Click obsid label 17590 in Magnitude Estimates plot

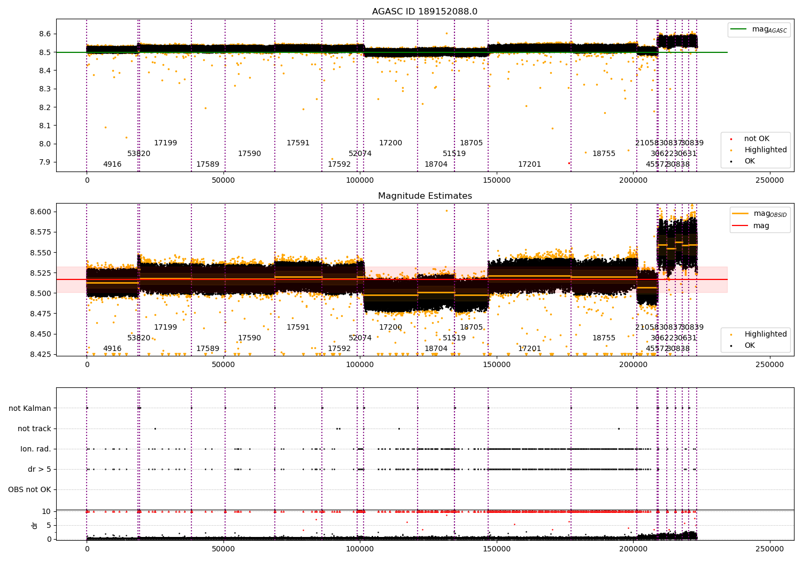point(250,338)
